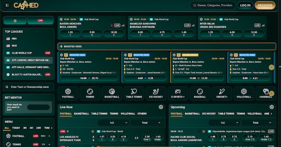Switch to Basketball tab in Upcoming
281x147 pixels.
click(x=192, y=114)
